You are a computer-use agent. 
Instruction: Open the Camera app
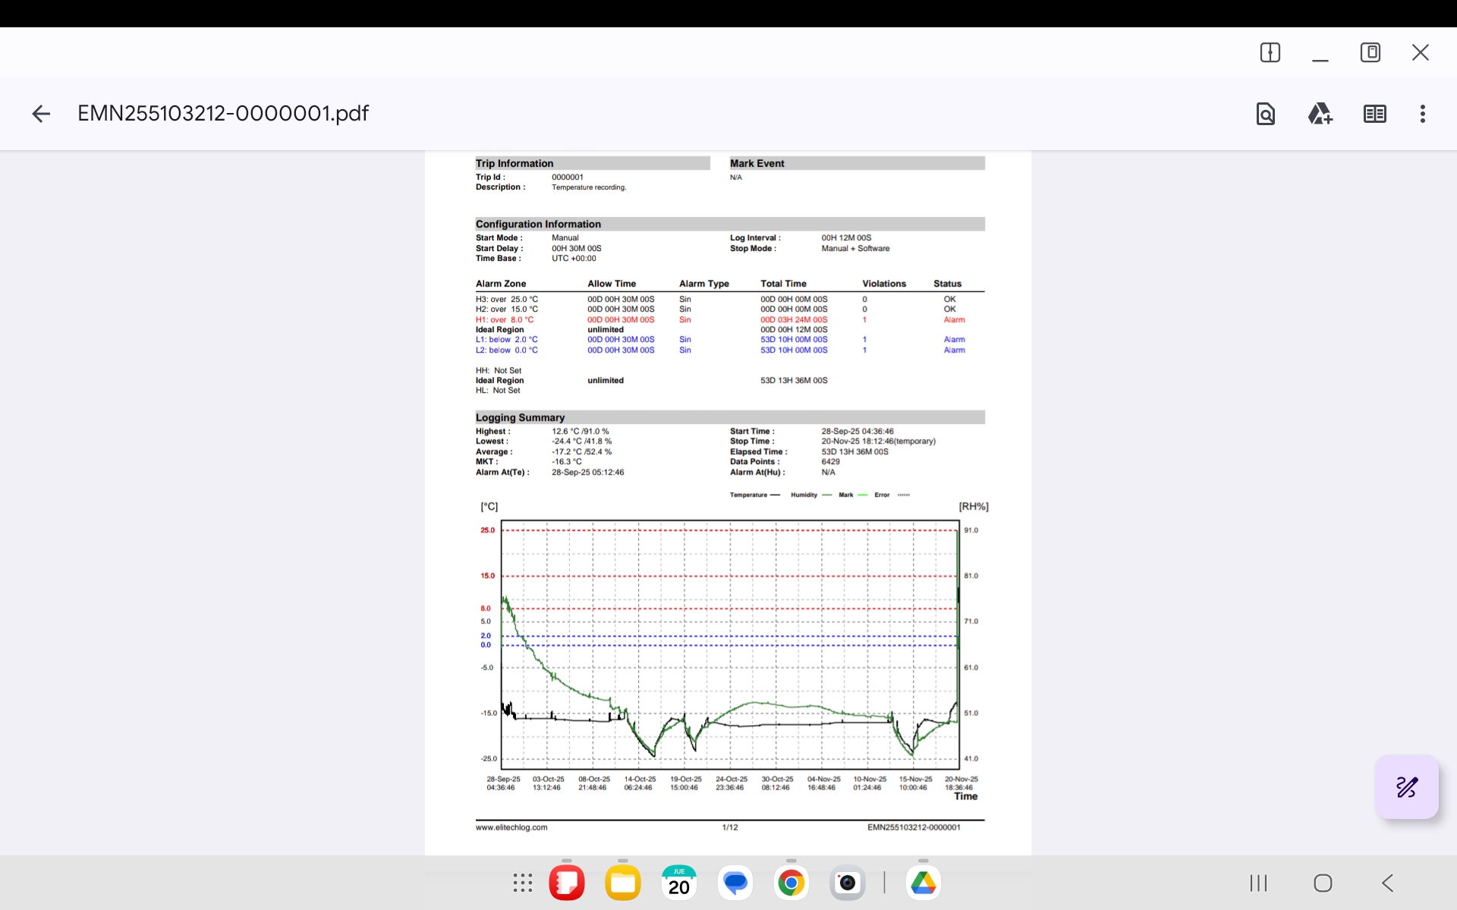[x=847, y=883]
